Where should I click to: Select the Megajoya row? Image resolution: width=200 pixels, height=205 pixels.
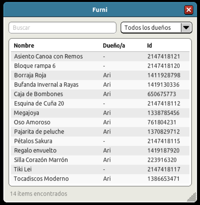[x=100, y=113]
